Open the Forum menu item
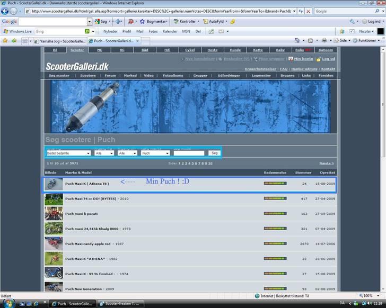Screen dimensions: 386x308 pos(110,76)
